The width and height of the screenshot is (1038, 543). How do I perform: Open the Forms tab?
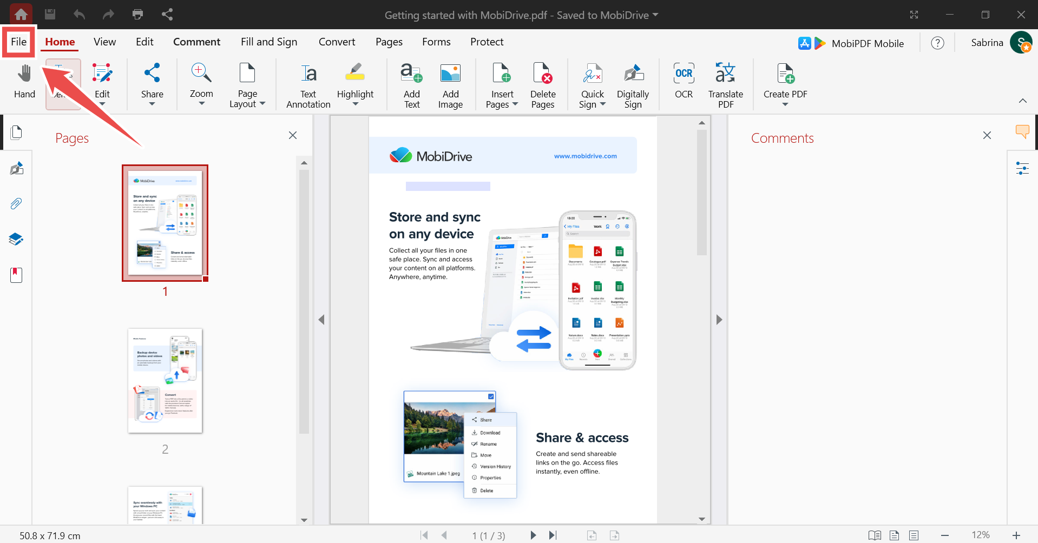436,42
